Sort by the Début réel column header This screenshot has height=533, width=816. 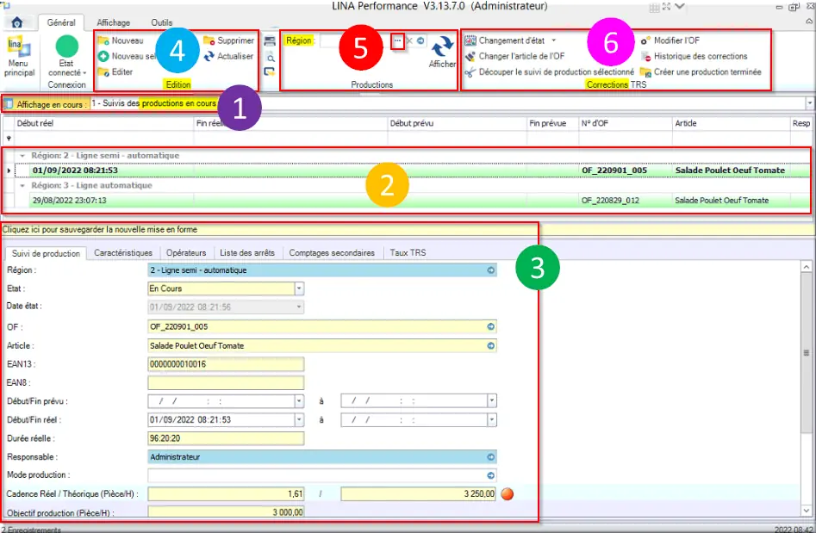coord(104,123)
